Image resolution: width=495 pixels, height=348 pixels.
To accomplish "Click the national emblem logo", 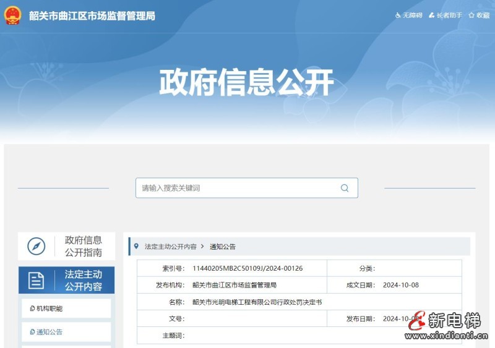I will tap(12, 15).
